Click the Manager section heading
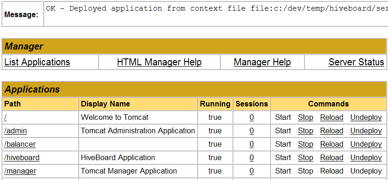Viewport: 388px width, 180px height. [x=24, y=46]
